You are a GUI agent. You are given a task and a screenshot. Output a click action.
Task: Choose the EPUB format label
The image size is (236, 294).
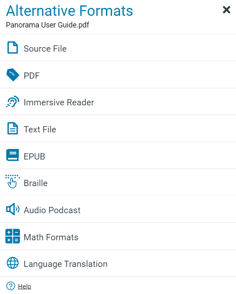[34, 157]
